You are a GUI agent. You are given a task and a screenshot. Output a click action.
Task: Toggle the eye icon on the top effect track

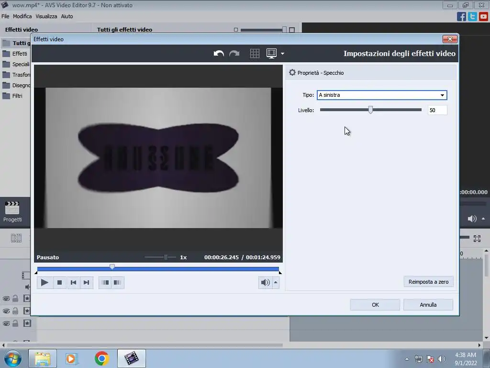(x=6, y=299)
